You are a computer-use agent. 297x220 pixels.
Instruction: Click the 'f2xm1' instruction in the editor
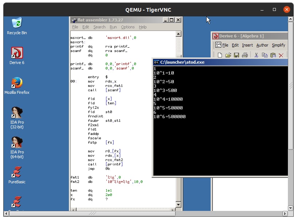point(93,125)
